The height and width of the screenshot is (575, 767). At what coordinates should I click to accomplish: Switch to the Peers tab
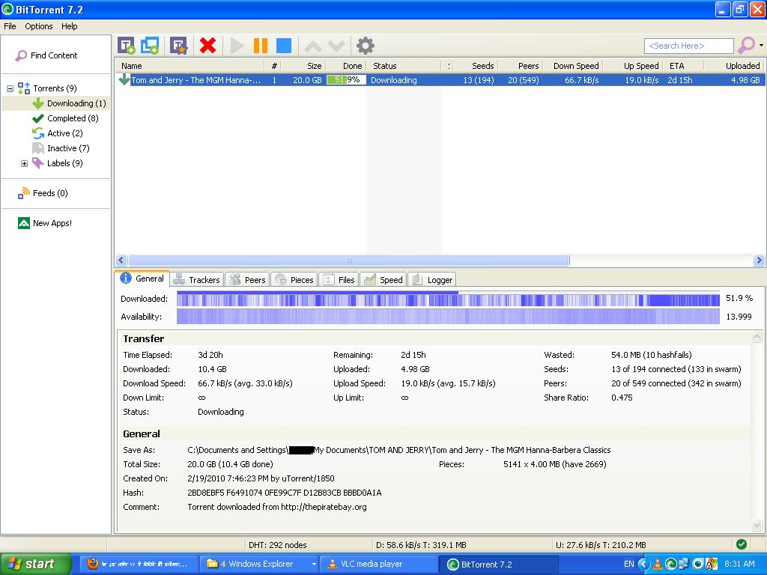[247, 280]
